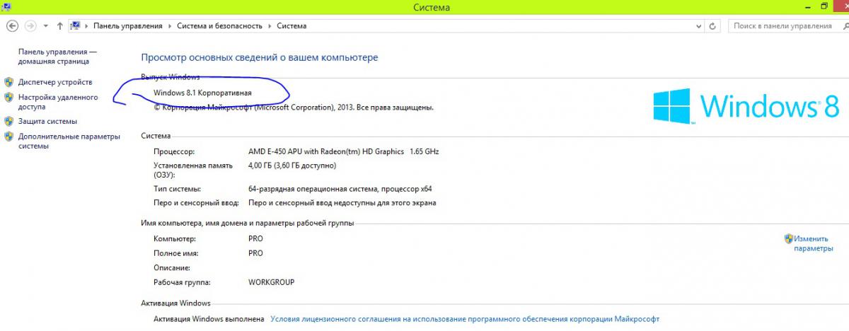Click the shield icon beside Диспетчер устройств
This screenshot has width=849, height=331.
(8, 82)
